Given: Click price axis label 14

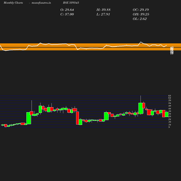Looking at the screenshot, I should [x=169, y=125].
